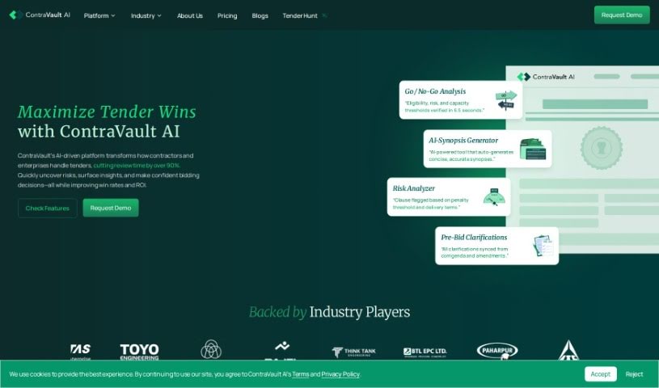Click the icon beside Tender Hunt
The width and height of the screenshot is (659, 388).
click(324, 15)
